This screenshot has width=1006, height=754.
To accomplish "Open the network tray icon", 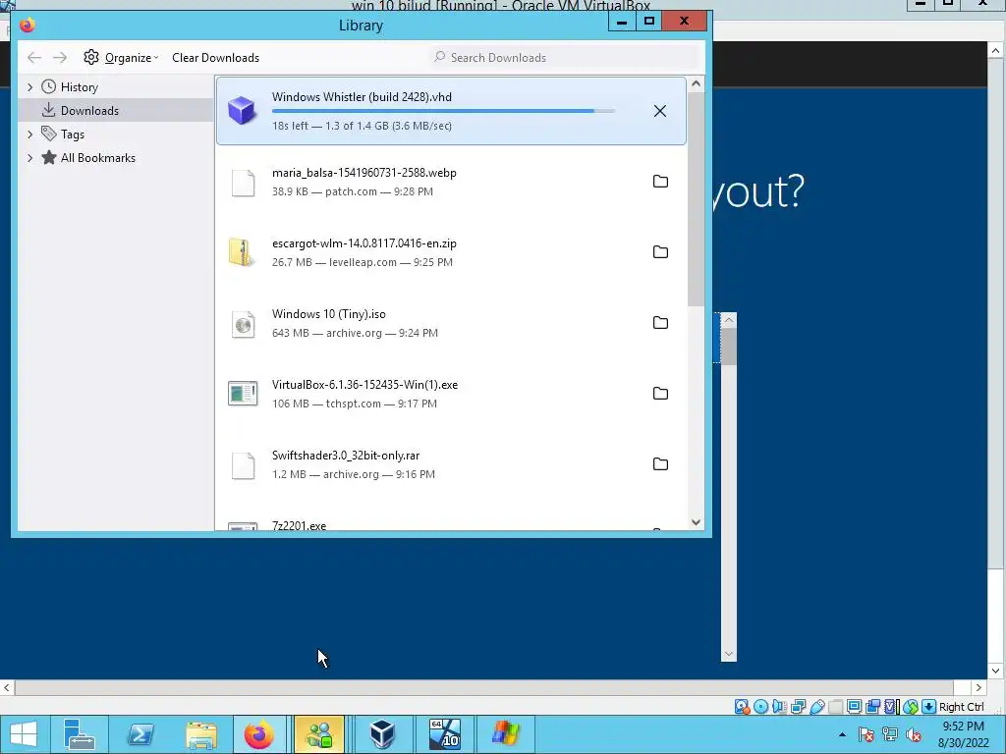I will (890, 734).
